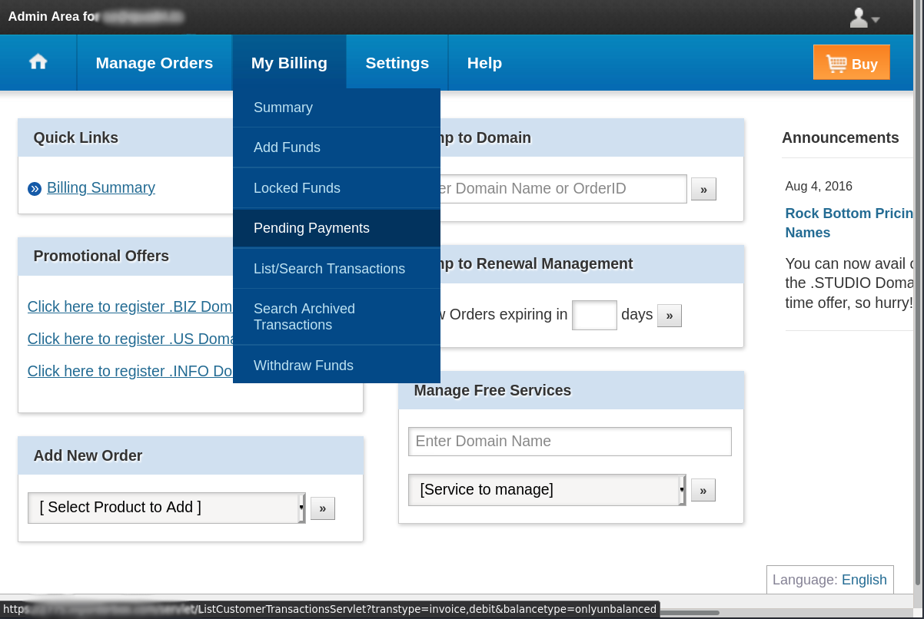Screen dimensions: 924x619
Task: Select Pending Payments from My Billing menu
Action: point(311,228)
